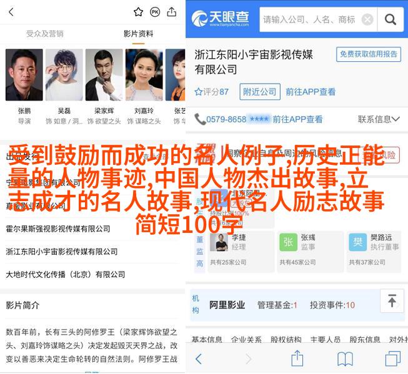Open 刘嘉玲's actor photo thumbnail
Screen dimensions: 408x374
(x=144, y=75)
